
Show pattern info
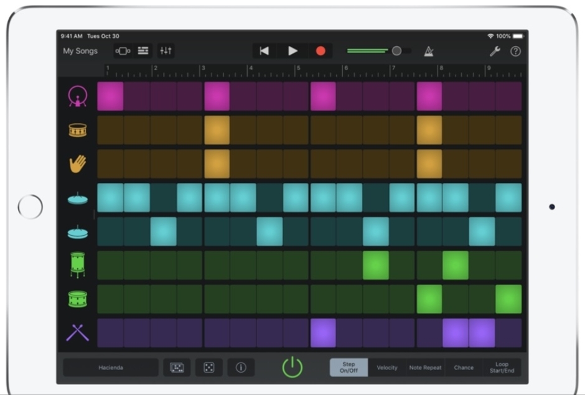coord(241,368)
